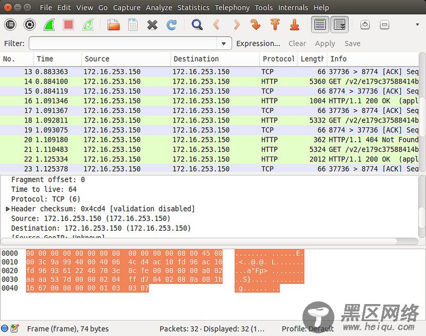Click packet list vertical scrollbar
Image resolution: width=426 pixels, height=336 pixels.
pos(422,112)
